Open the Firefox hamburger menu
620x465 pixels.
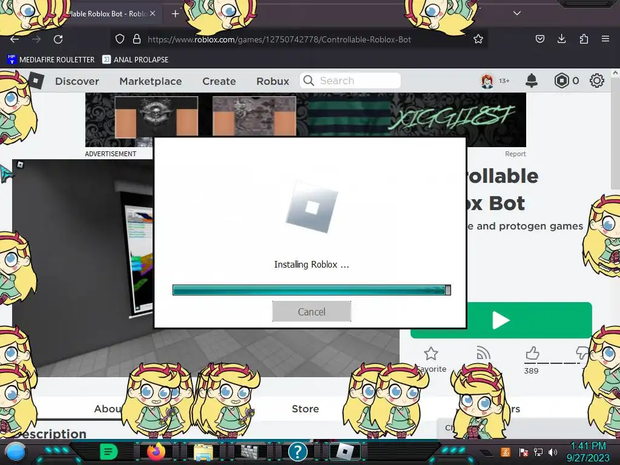tap(605, 39)
